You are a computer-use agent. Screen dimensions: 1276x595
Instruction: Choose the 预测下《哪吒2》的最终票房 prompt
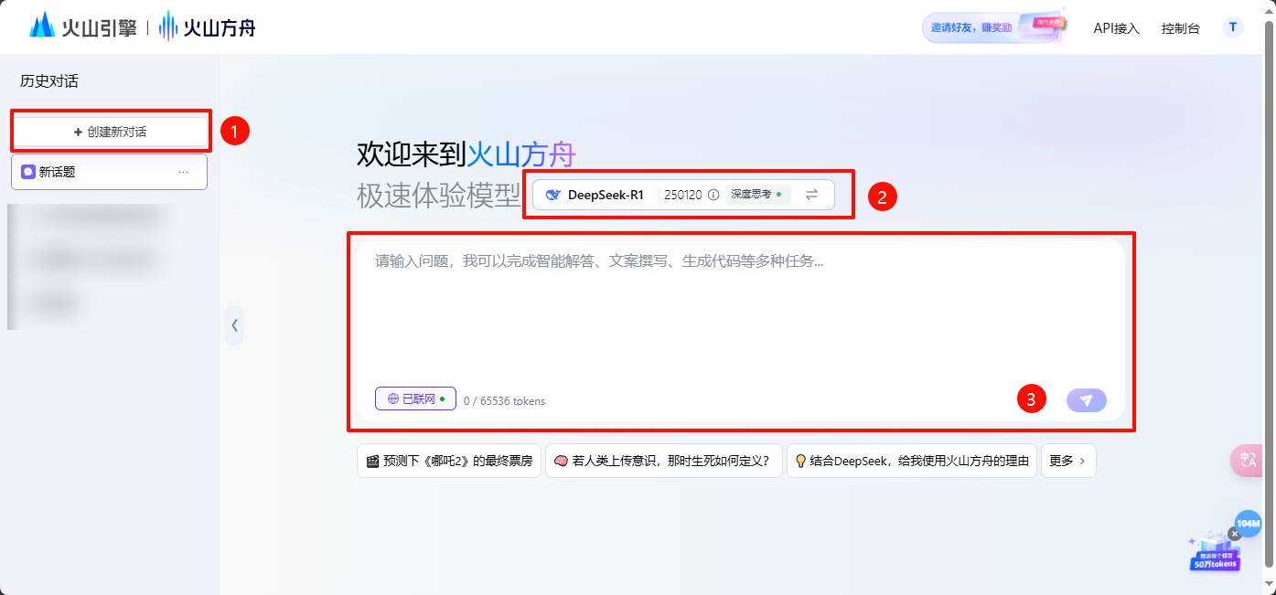click(449, 461)
